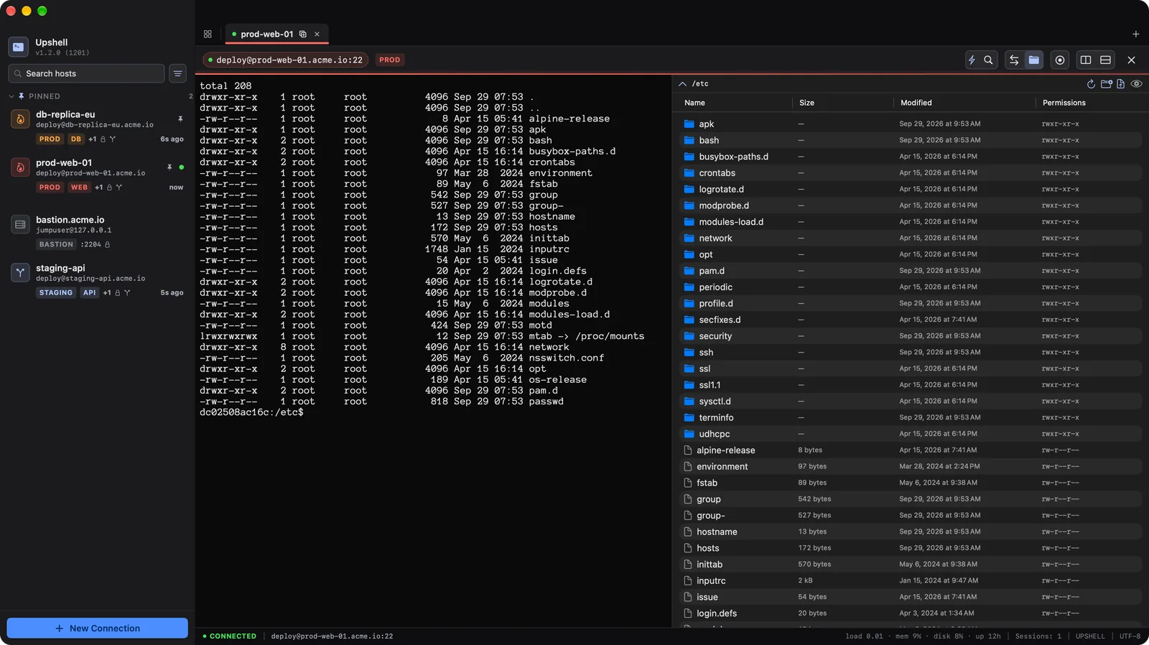Viewport: 1149px width, 645px height.
Task: Select the hostname file row
Action: tap(911, 532)
